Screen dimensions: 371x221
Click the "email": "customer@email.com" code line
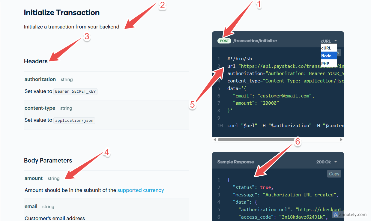point(273,96)
